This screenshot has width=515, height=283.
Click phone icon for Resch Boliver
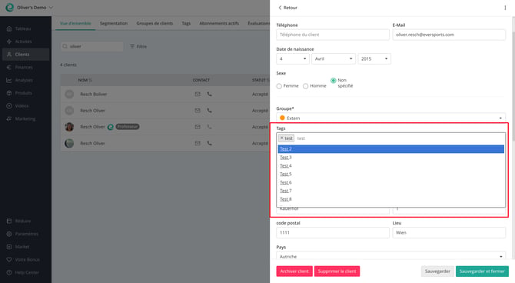click(209, 94)
